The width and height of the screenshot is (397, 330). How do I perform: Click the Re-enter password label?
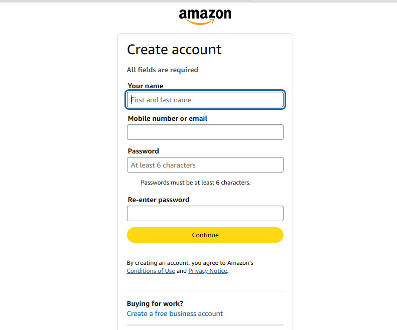158,200
